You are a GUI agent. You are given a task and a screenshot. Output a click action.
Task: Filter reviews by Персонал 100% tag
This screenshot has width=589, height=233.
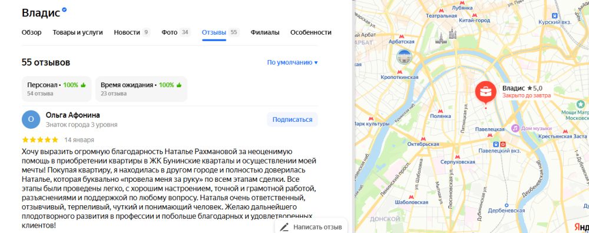57,89
